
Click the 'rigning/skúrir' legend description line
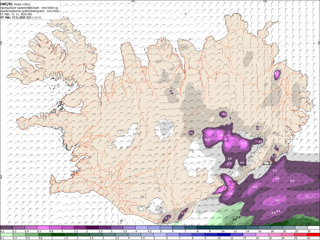(x=29, y=8)
